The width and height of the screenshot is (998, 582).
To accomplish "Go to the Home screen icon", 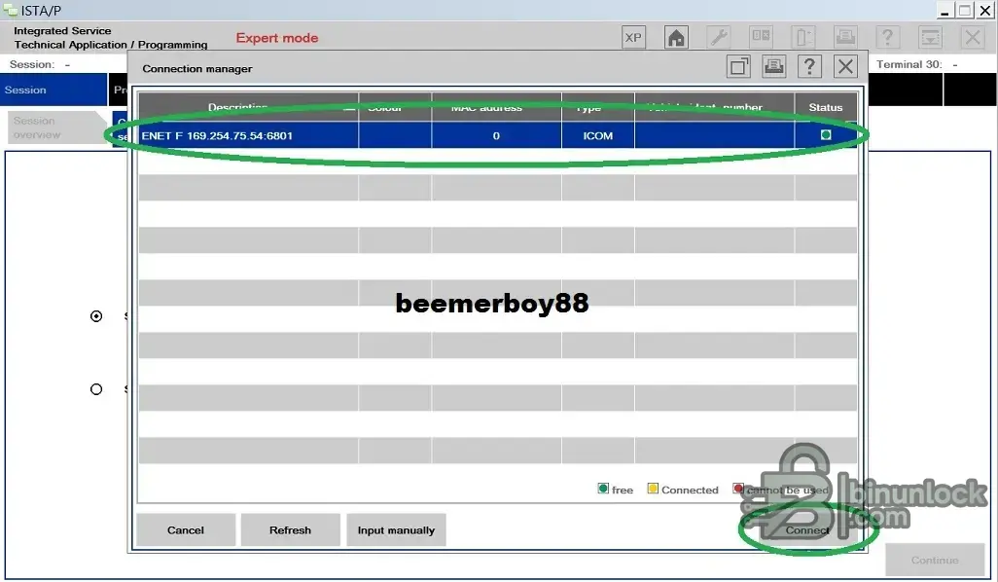I will click(676, 38).
